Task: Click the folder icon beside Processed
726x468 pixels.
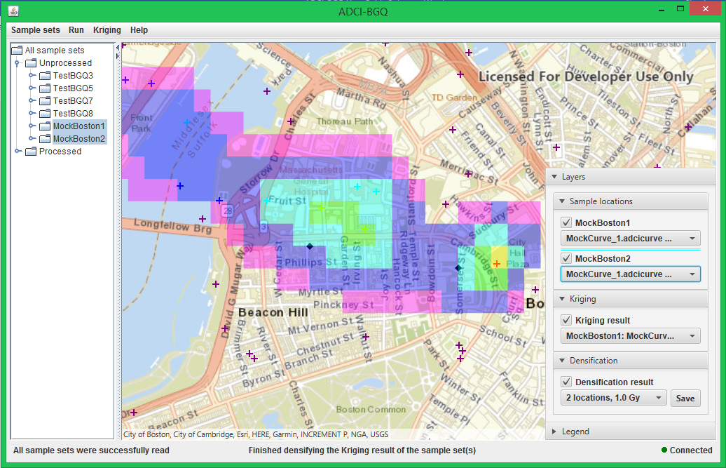Action: pyautogui.click(x=31, y=152)
